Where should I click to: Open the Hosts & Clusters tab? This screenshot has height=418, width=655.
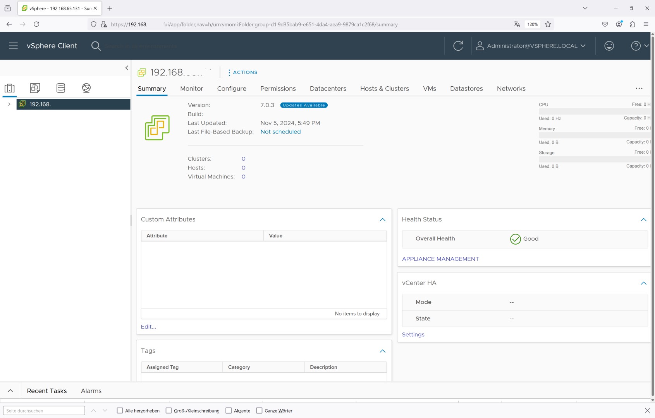pos(385,89)
